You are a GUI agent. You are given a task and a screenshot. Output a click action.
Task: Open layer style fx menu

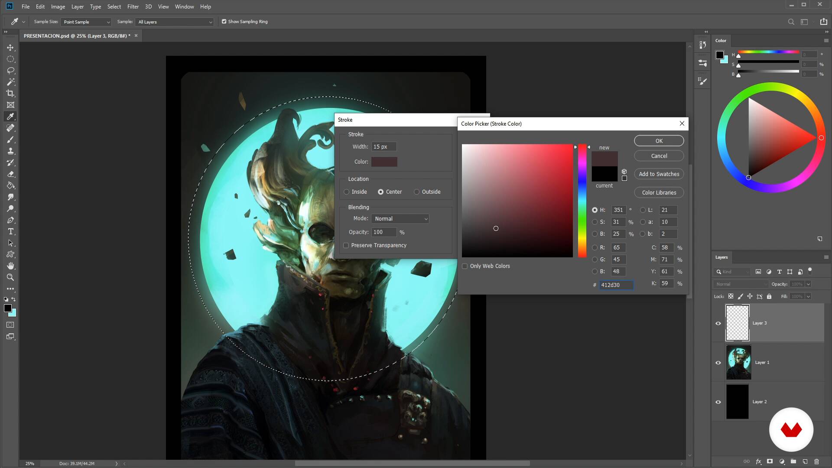click(x=758, y=461)
